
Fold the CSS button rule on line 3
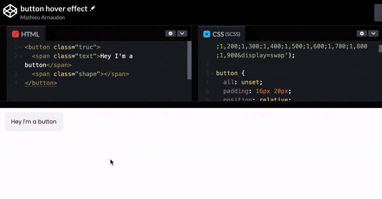[x=212, y=73]
